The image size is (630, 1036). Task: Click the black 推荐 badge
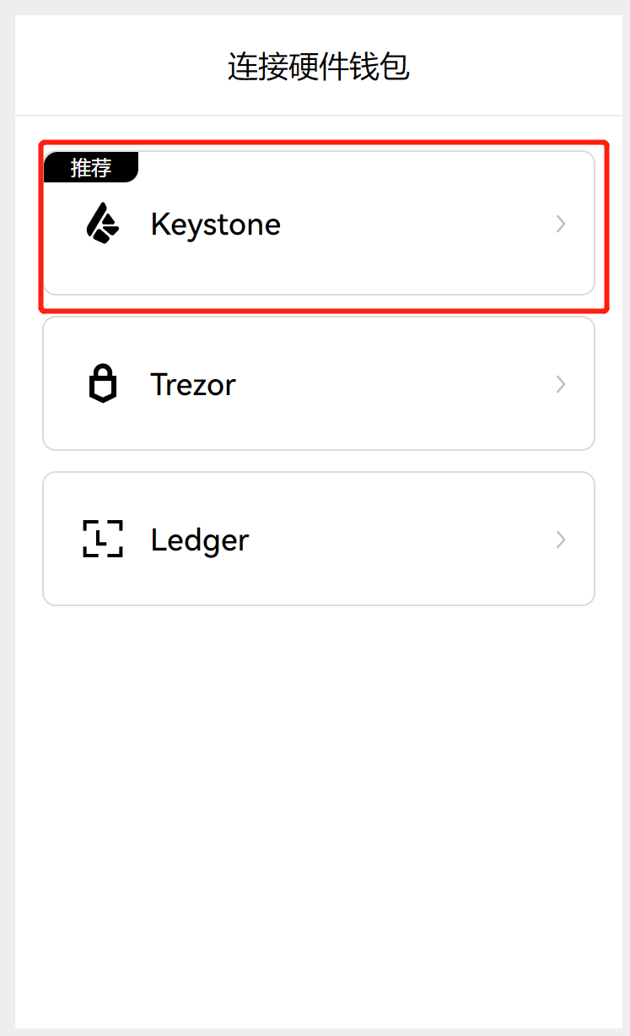[90, 167]
